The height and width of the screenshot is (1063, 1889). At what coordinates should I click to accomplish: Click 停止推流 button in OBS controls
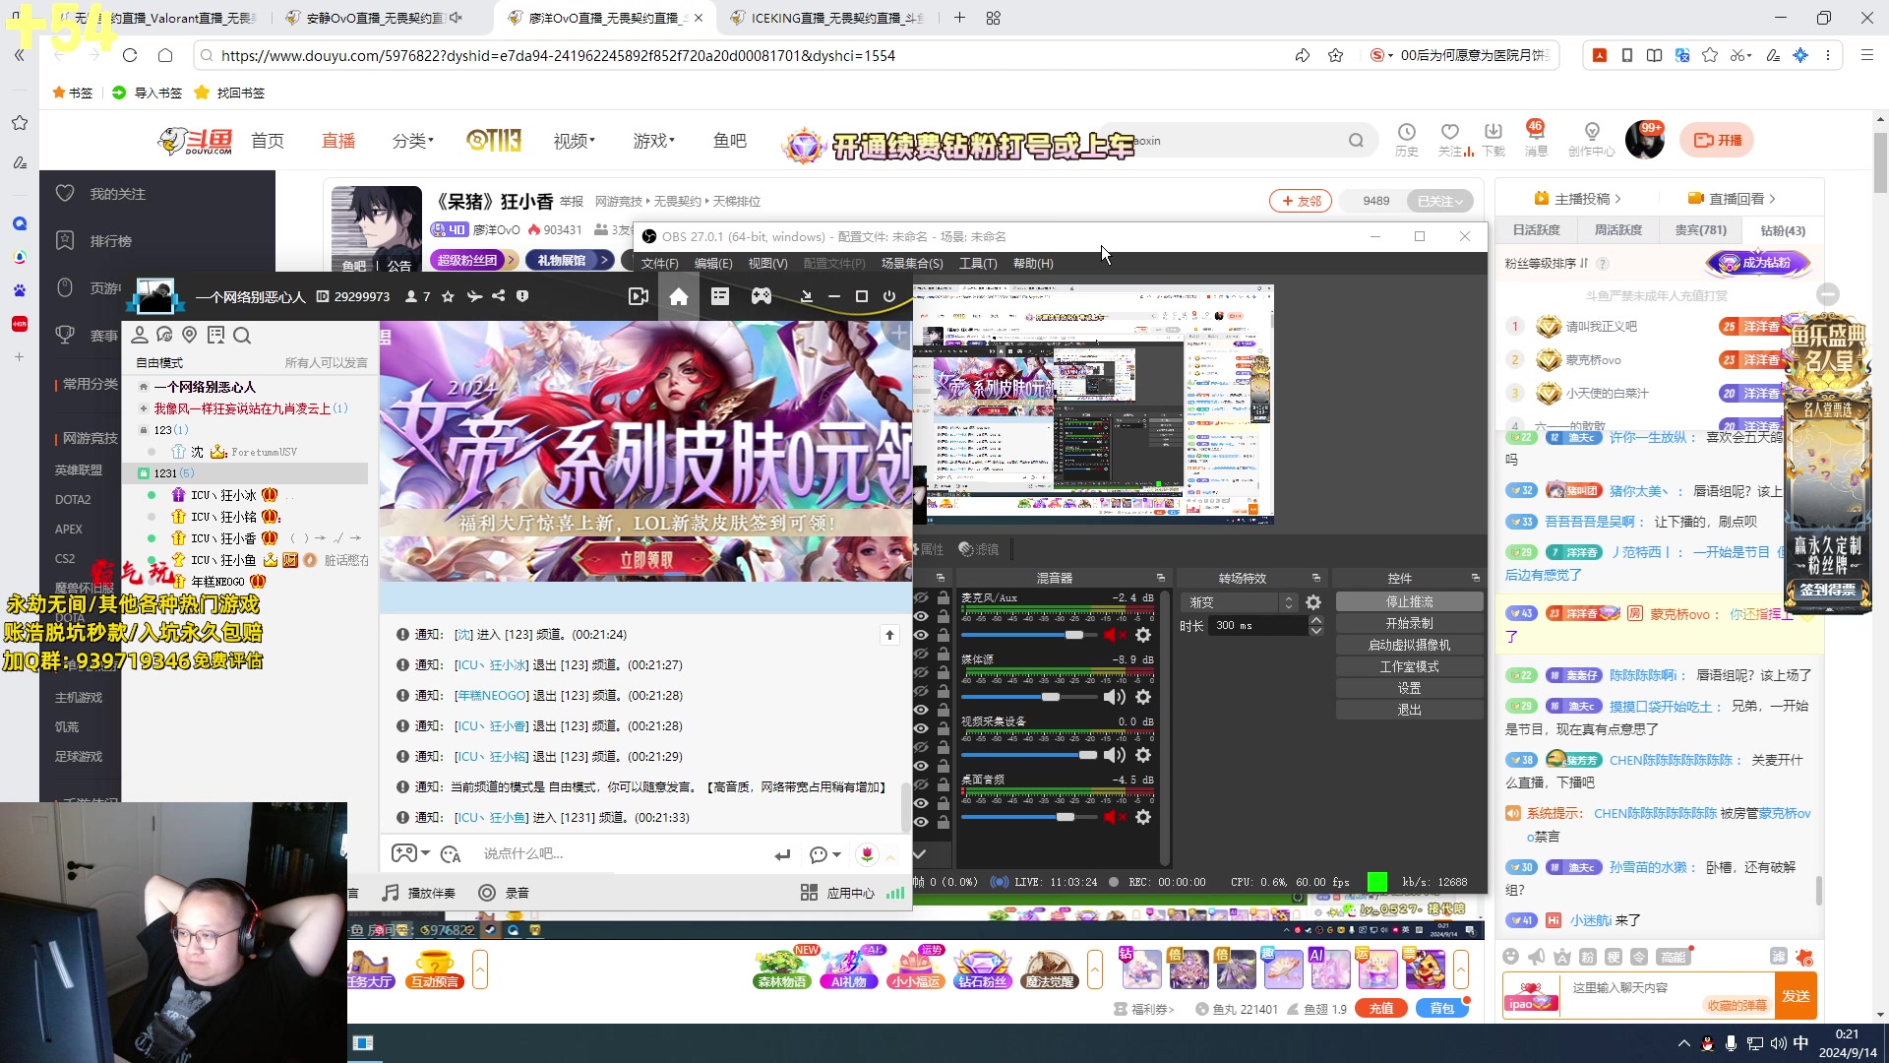click(1409, 601)
